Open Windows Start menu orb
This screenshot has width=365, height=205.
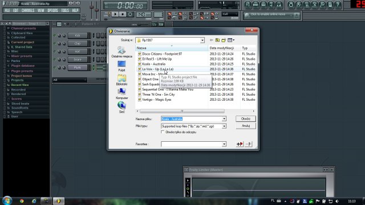tap(7, 200)
